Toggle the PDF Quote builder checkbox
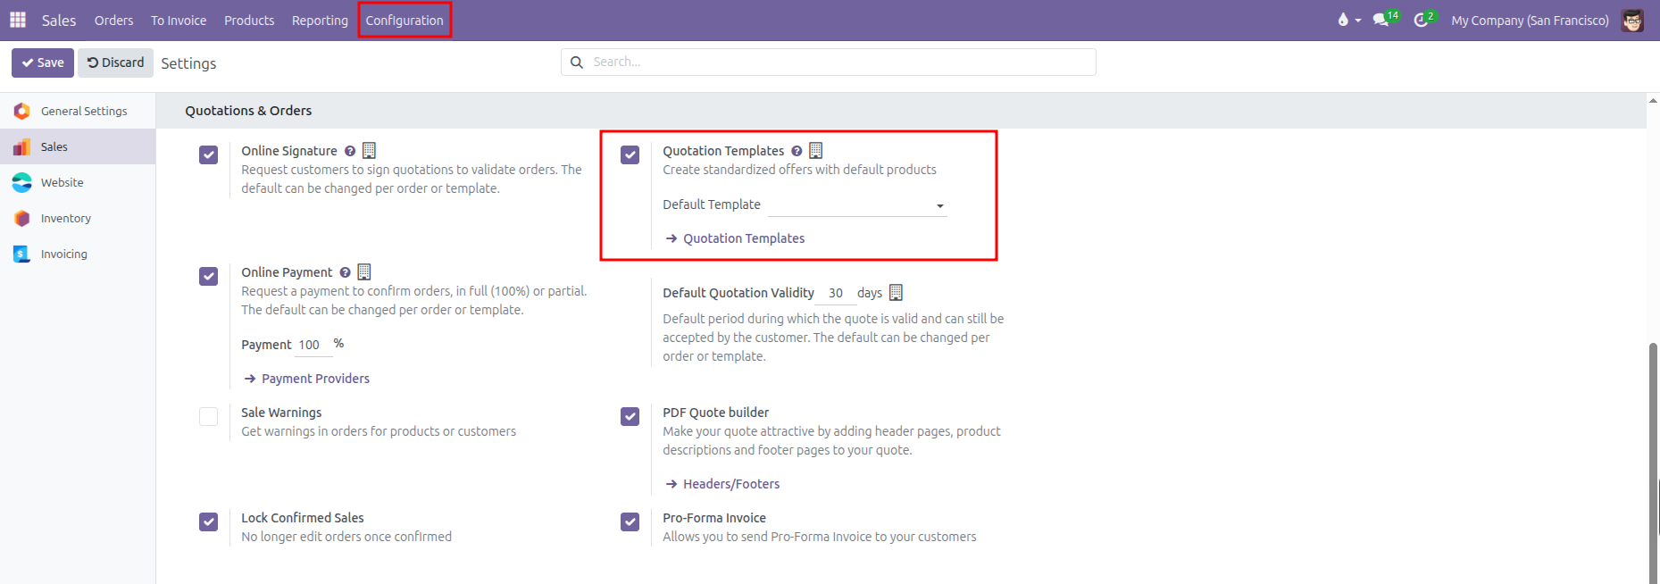Image resolution: width=1660 pixels, height=584 pixels. 630,416
